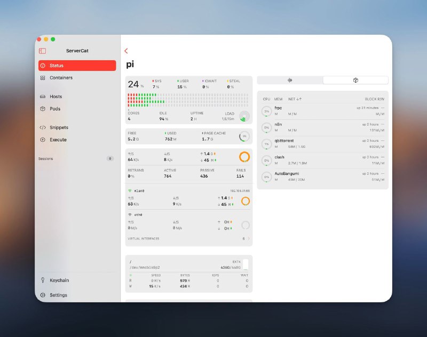Open the qbittorrent container options menu
Screen dimensions: 427x337
[x=382, y=141]
